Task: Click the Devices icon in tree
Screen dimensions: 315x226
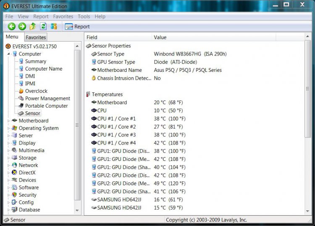Action: 14,180
